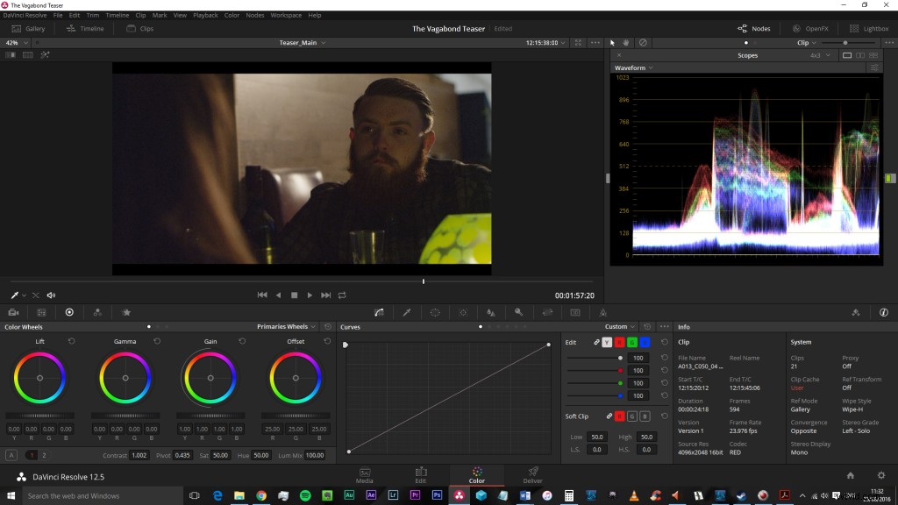Image resolution: width=898 pixels, height=505 pixels.
Task: Open the Teaser_Main timeline dropdown
Action: pos(301,42)
